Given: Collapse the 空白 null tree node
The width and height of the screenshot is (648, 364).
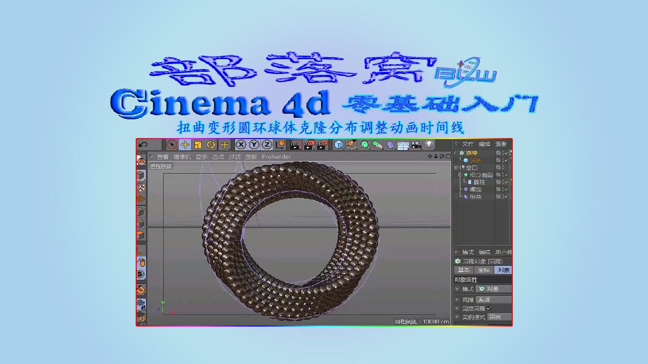Looking at the screenshot, I should [456, 167].
